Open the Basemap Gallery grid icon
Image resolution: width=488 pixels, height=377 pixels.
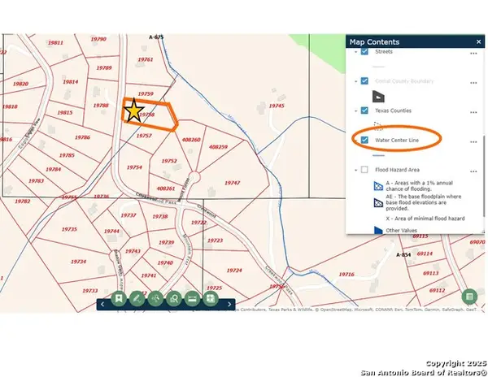(210, 299)
